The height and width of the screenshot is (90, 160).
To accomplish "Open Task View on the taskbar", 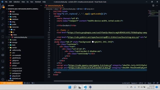I will coord(80,87).
